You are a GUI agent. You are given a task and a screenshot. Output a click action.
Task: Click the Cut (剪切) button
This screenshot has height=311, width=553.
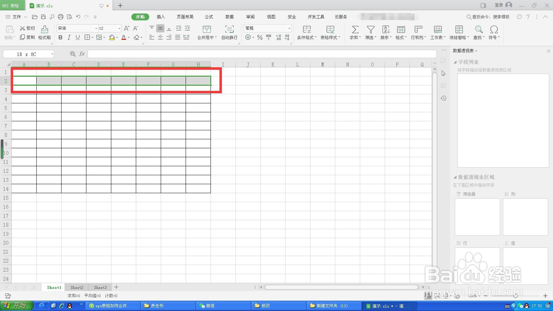[x=27, y=28]
